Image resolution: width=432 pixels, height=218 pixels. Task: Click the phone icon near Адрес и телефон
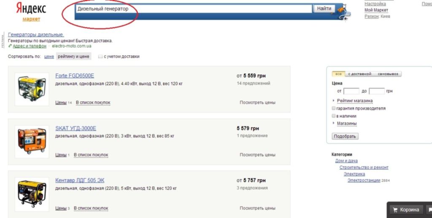tap(10, 46)
